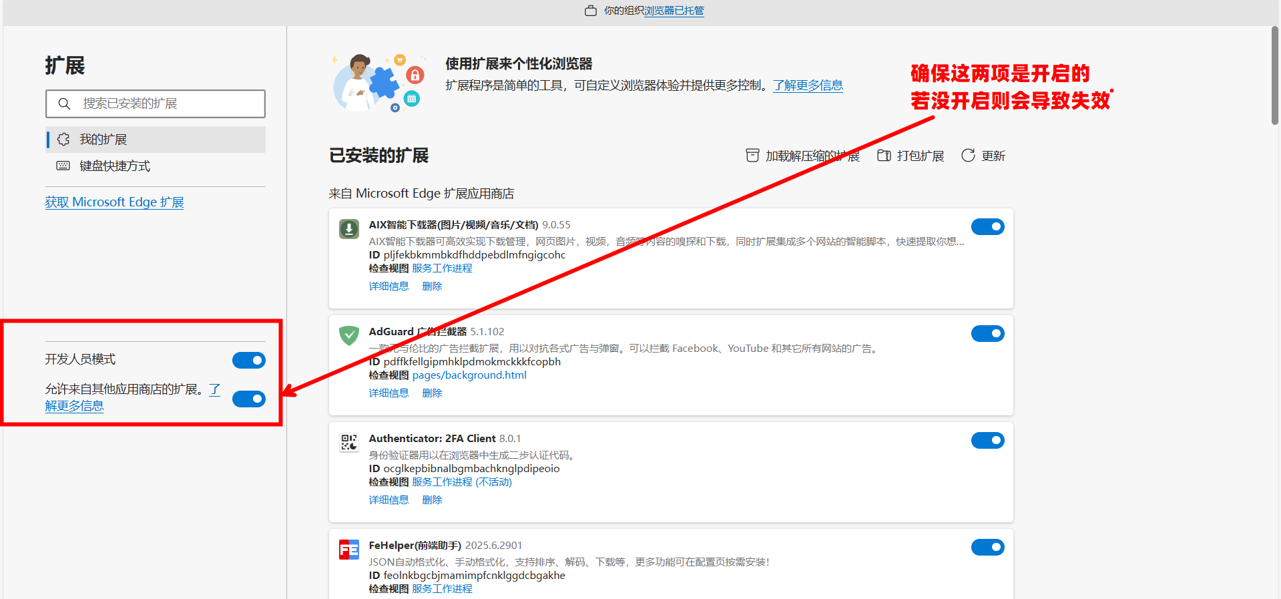
Task: Disable 允许来自其他应用商店的扩展 toggle
Action: [x=249, y=399]
